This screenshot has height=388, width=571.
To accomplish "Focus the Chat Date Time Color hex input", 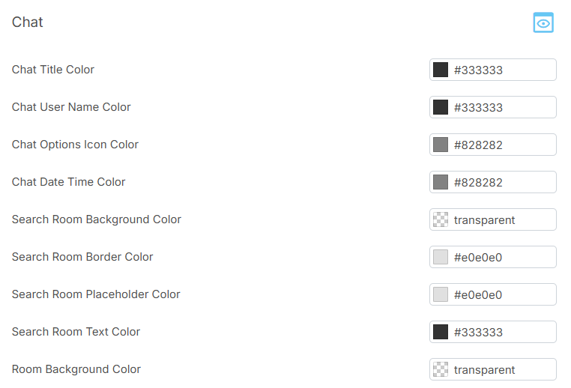I will coord(502,182).
